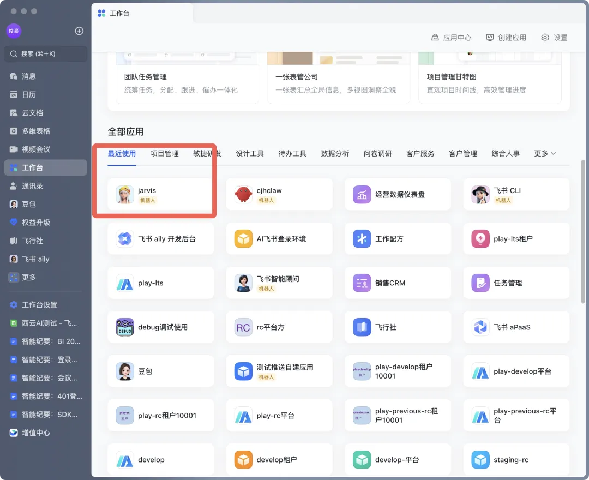Click the 工作台 window tab
The width and height of the screenshot is (589, 480).
pyautogui.click(x=143, y=13)
